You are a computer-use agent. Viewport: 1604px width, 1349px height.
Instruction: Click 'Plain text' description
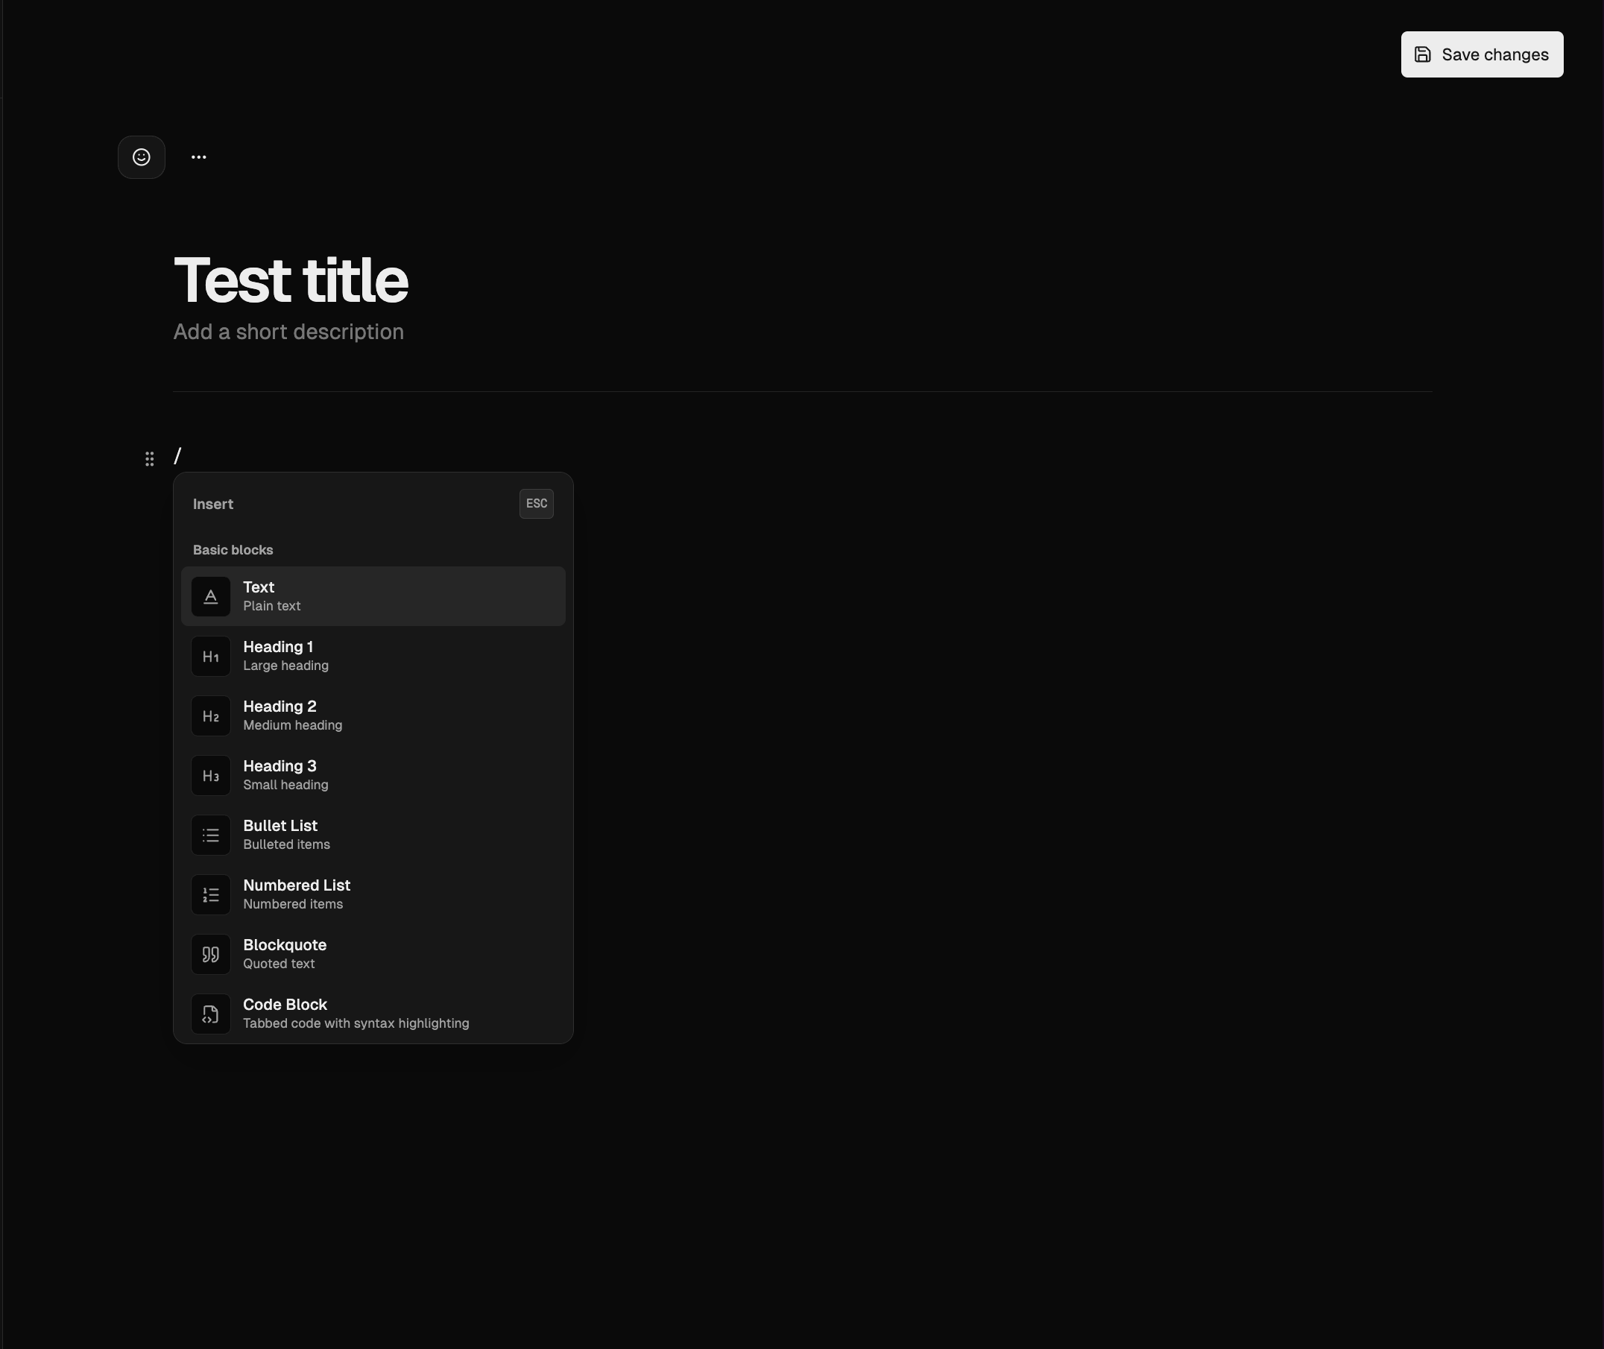(x=271, y=607)
